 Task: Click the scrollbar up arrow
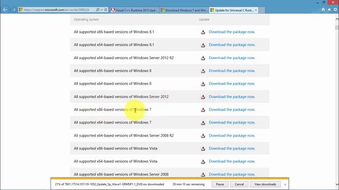point(337,19)
